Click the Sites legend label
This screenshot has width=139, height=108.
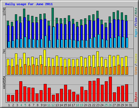[x=136, y=71]
